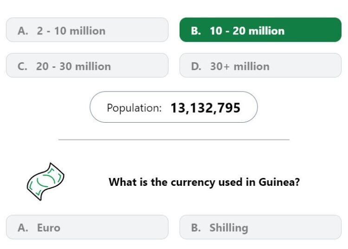Image resolution: width=348 pixels, height=249 pixels.
Task: Choose the highlighted 10 - 20 million answer
Action: (260, 30)
